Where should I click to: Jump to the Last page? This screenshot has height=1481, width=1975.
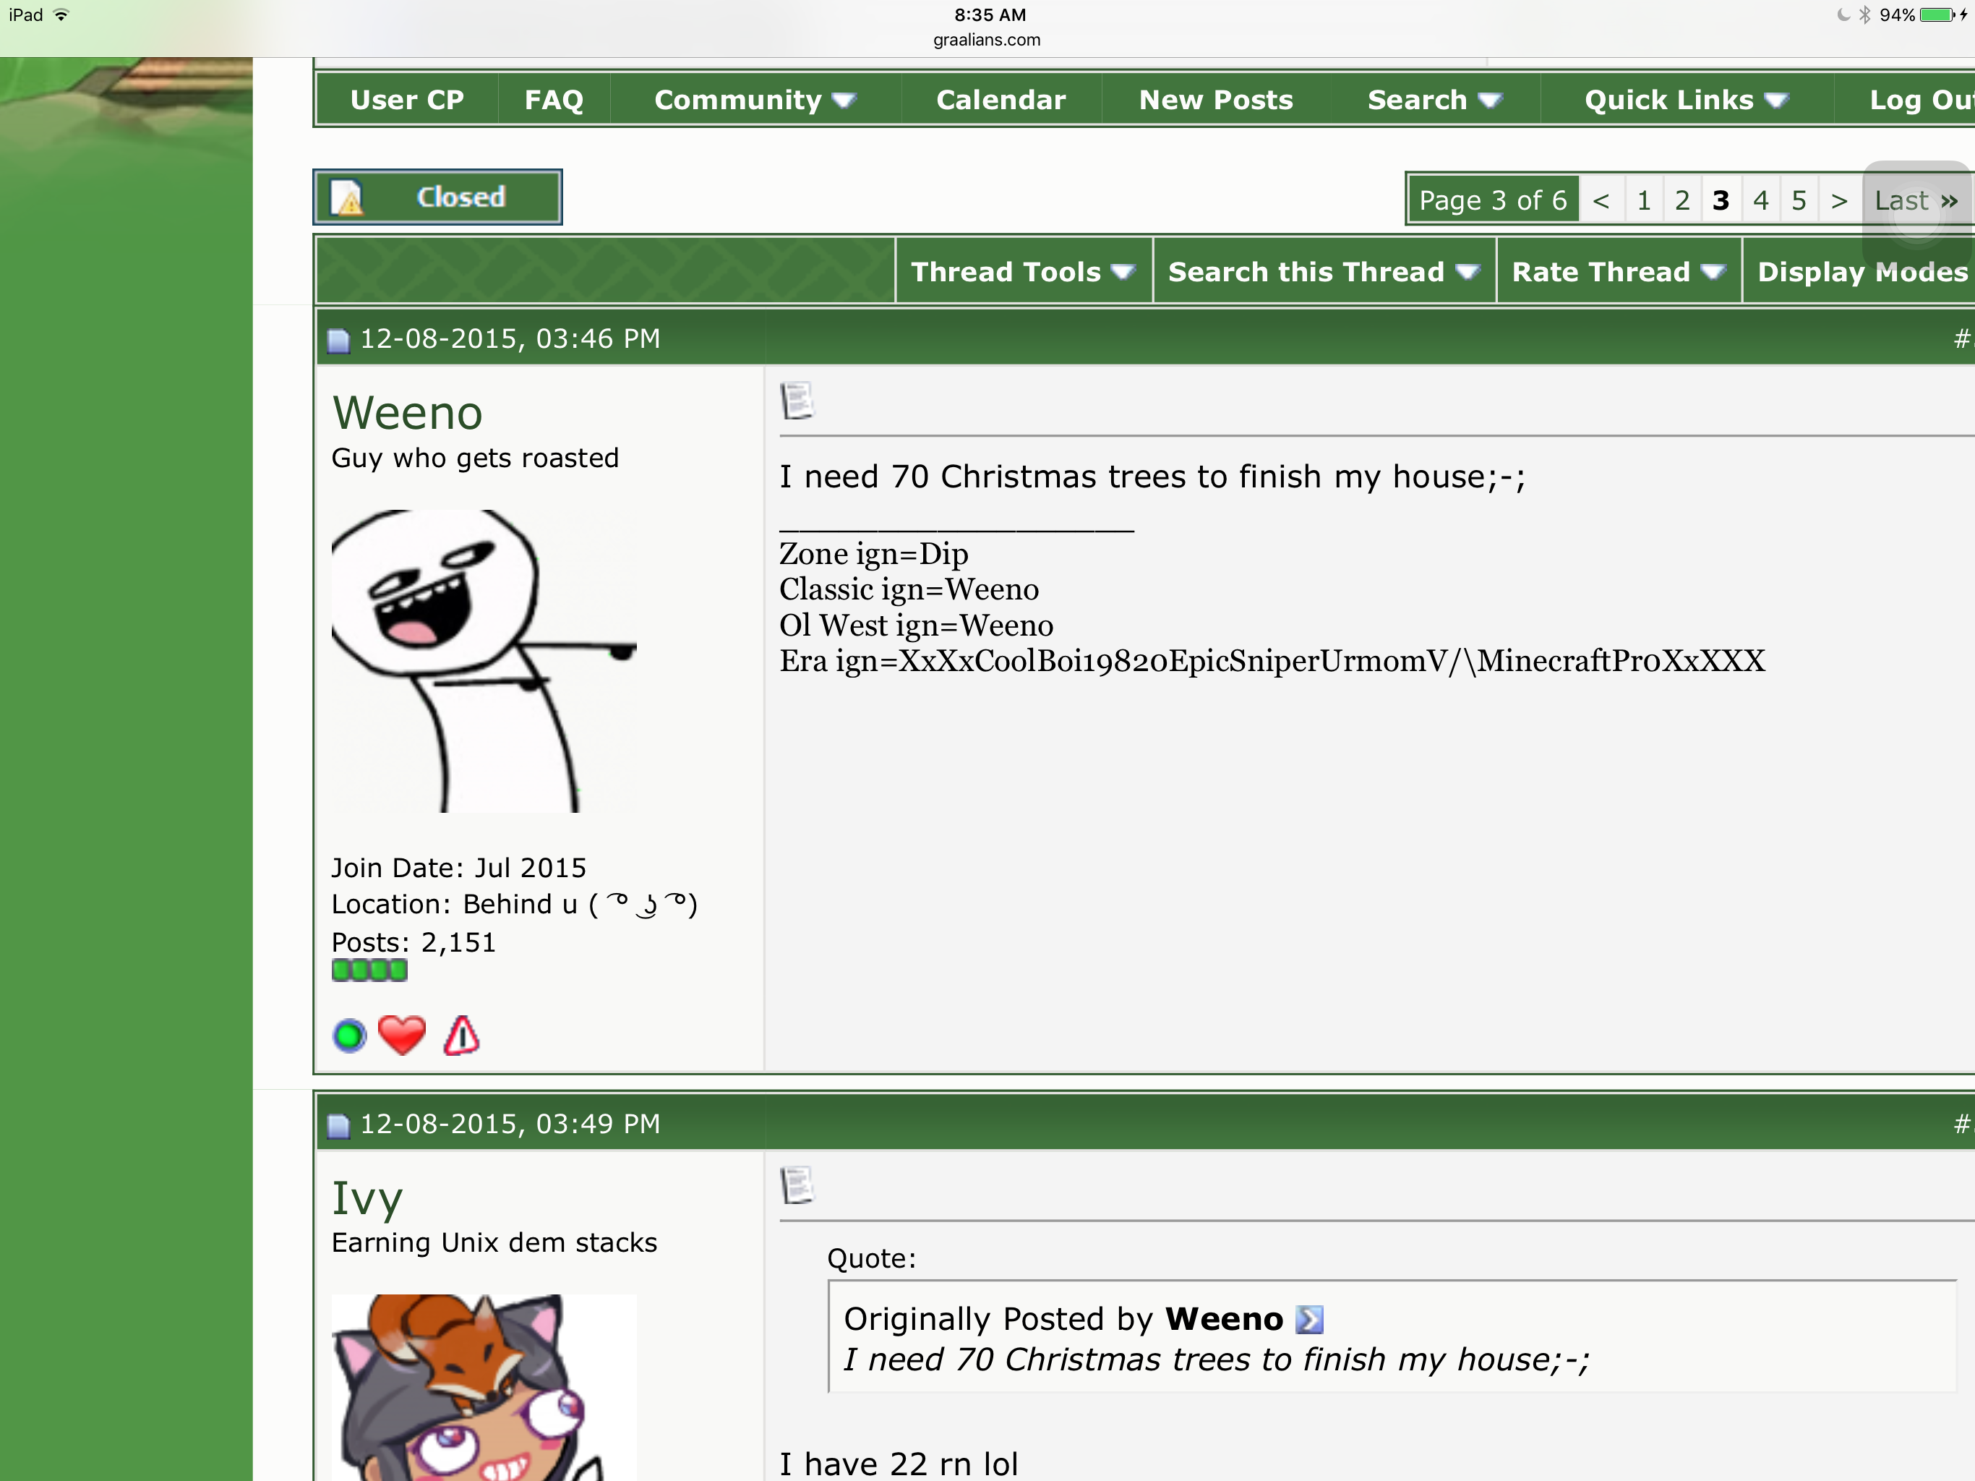tap(1915, 200)
